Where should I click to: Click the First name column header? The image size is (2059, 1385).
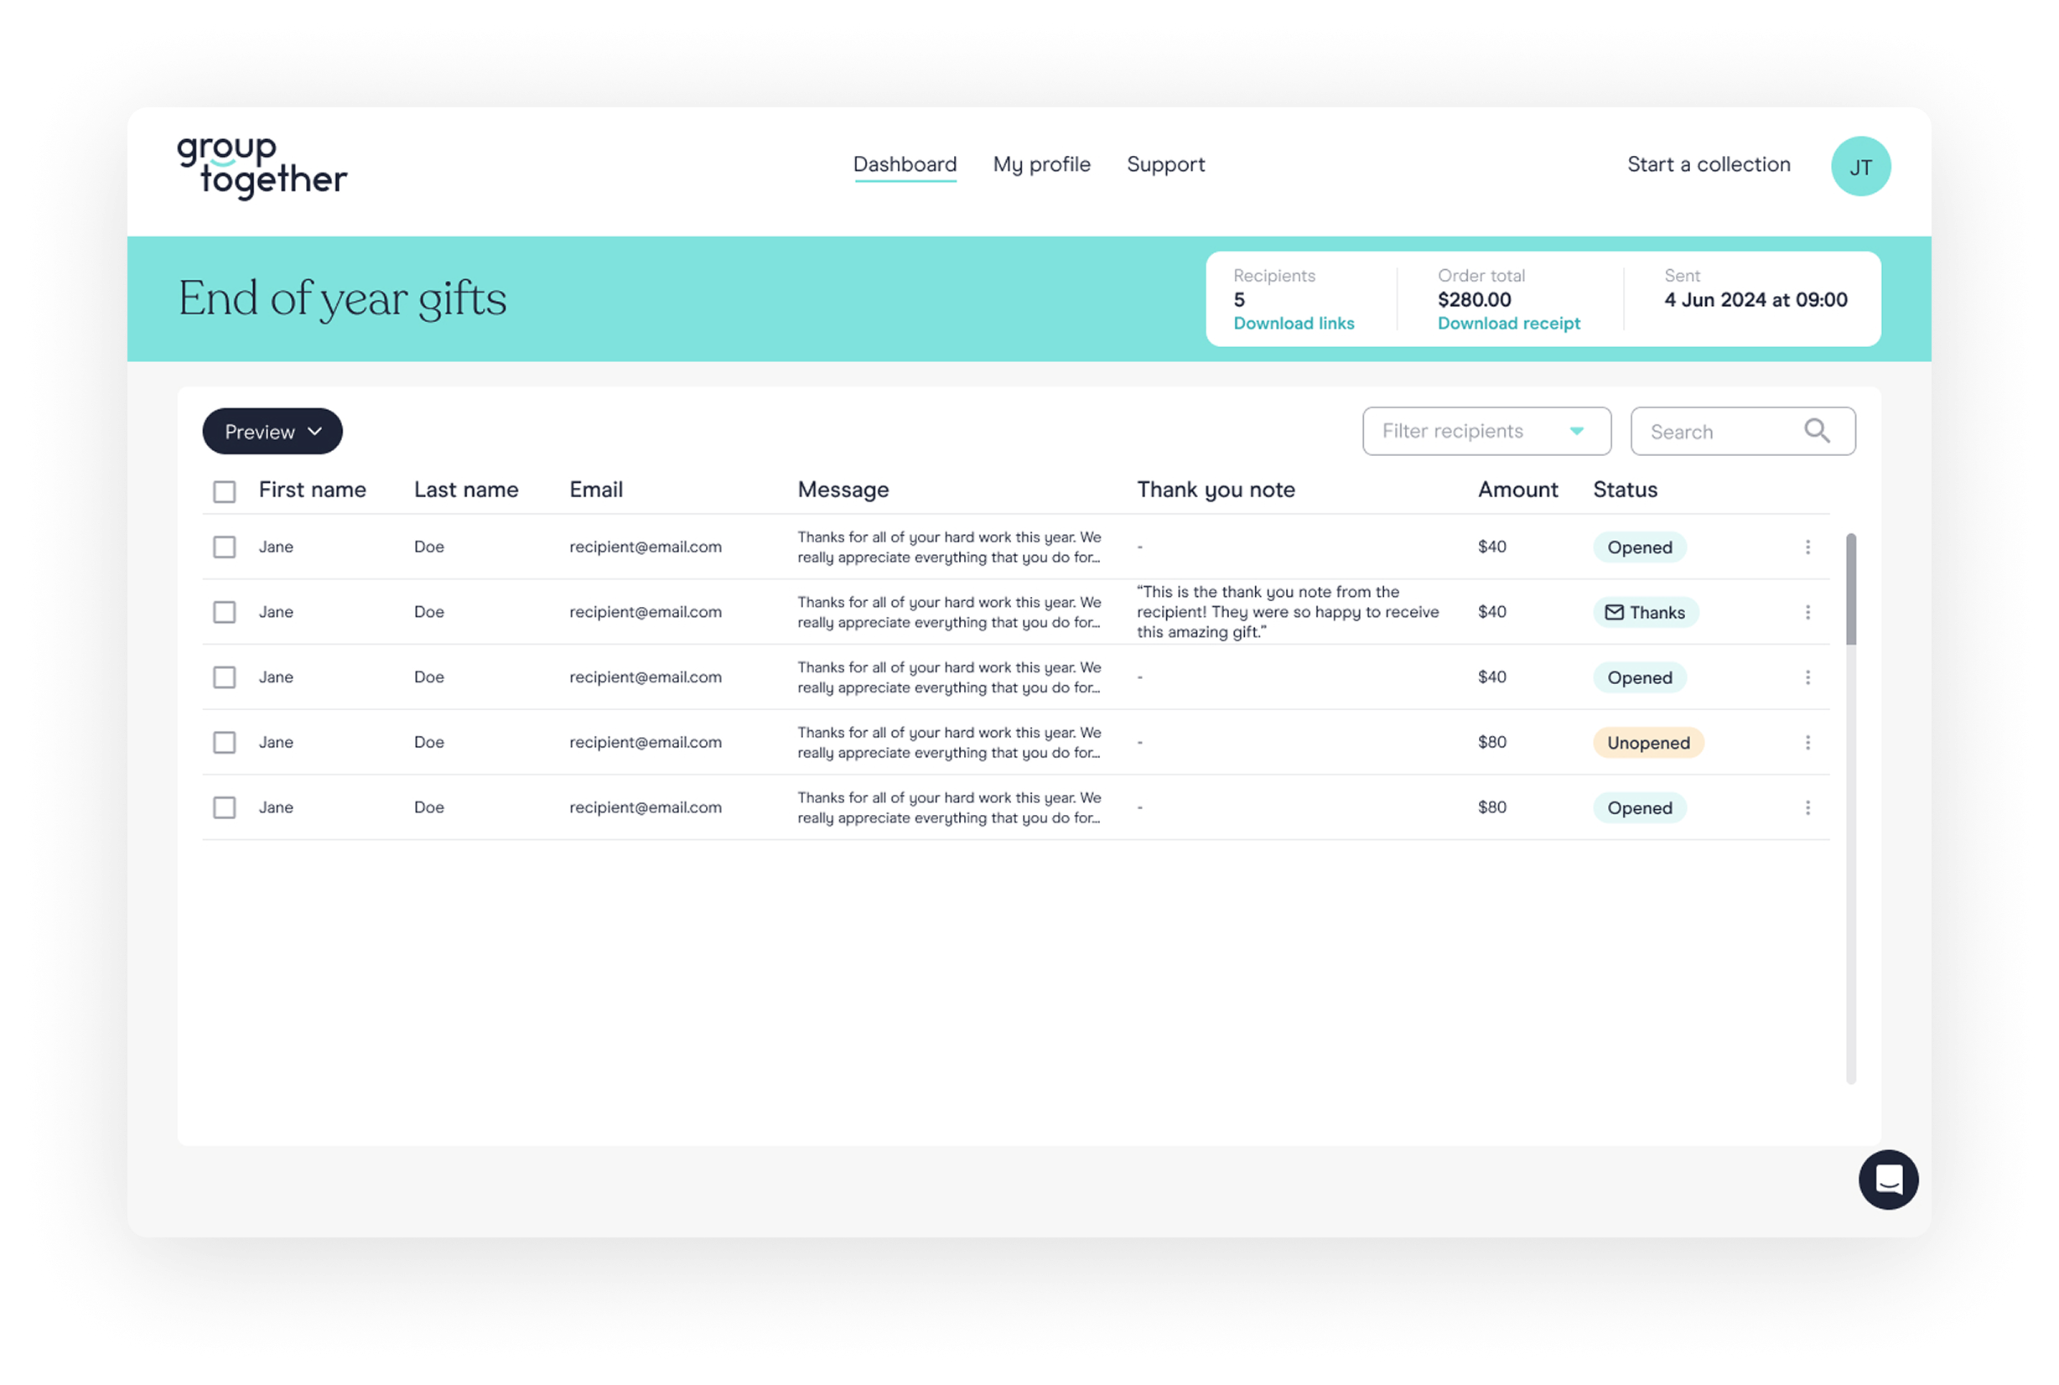tap(312, 490)
